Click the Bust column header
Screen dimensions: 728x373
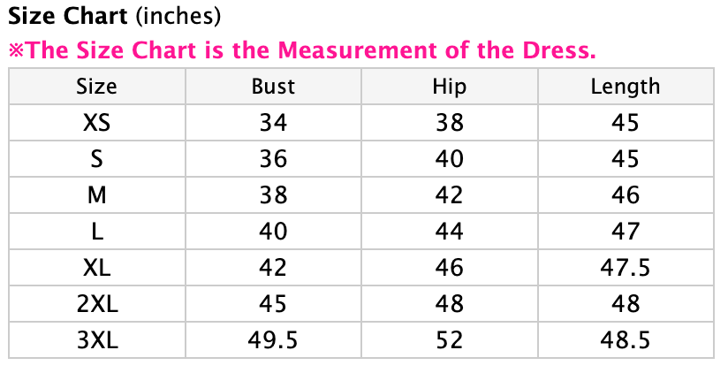[273, 87]
